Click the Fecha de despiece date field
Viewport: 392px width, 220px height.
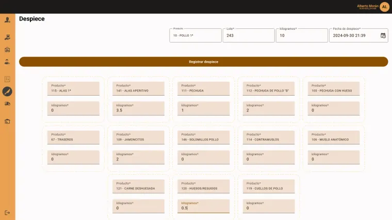358,35
